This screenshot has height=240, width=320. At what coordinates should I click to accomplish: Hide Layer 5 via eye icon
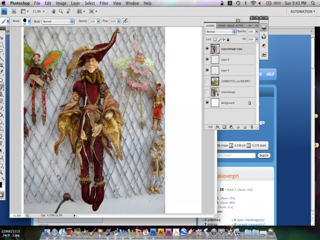[x=207, y=70]
